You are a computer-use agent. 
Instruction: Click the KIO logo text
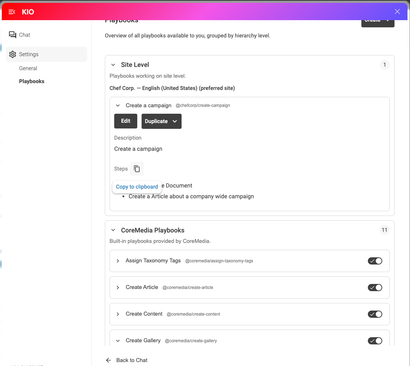[28, 12]
